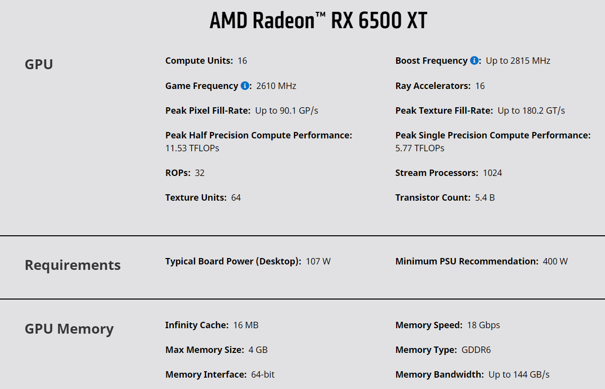Click the Memory Type GDDR6 entry
This screenshot has height=389, width=605.
[x=443, y=349]
